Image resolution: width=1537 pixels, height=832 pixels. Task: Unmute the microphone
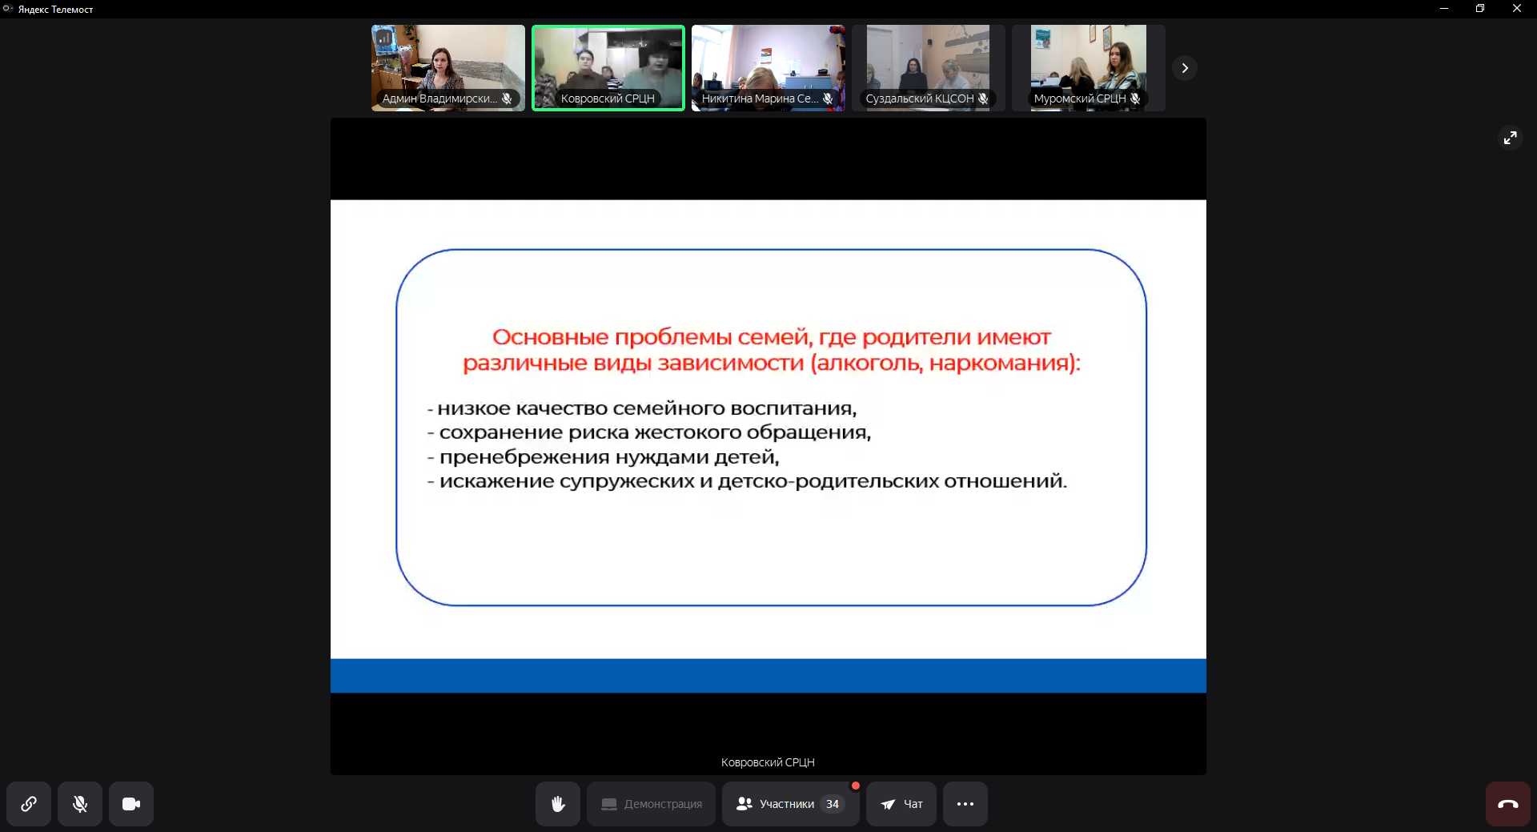[x=80, y=804]
